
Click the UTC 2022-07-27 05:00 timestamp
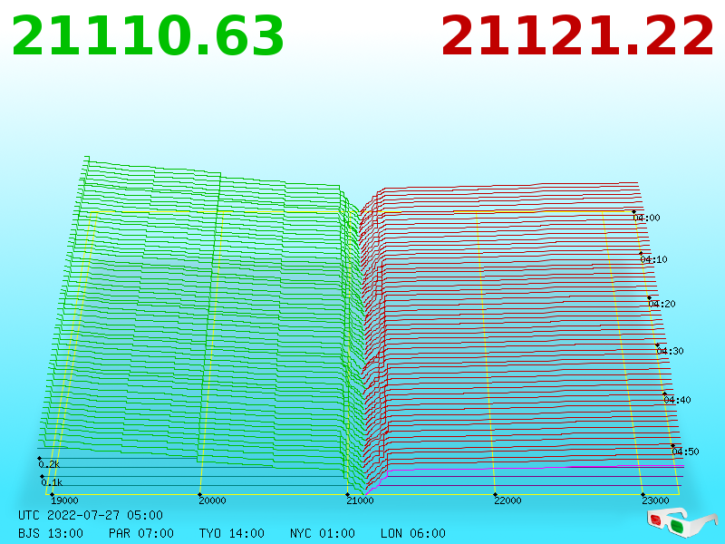click(x=91, y=515)
